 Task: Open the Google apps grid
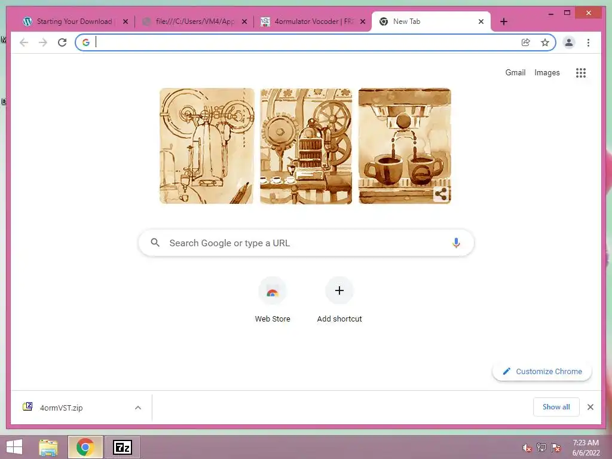[581, 72]
